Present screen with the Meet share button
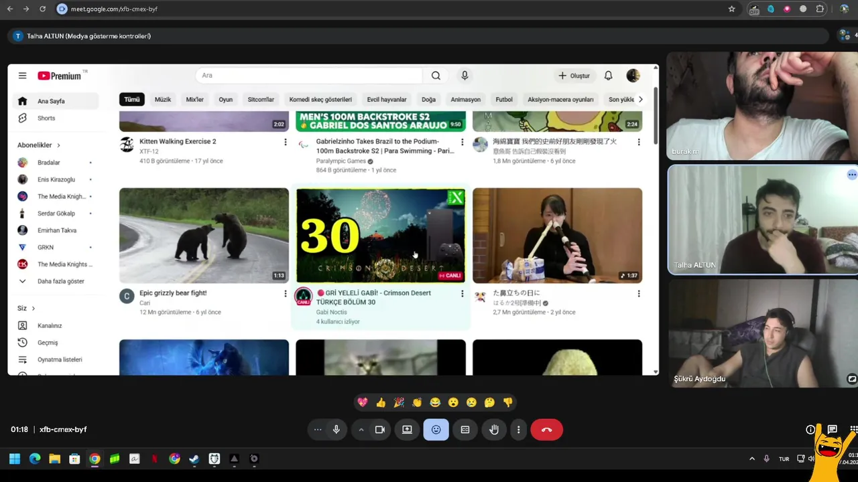Screen dimensions: 858x482 tap(407, 430)
